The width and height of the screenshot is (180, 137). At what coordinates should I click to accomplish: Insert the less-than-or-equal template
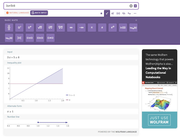(x=30, y=38)
